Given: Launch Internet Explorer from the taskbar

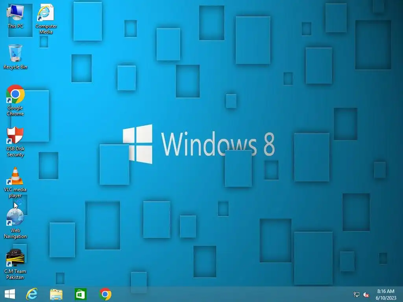Looking at the screenshot, I should pyautogui.click(x=32, y=294).
